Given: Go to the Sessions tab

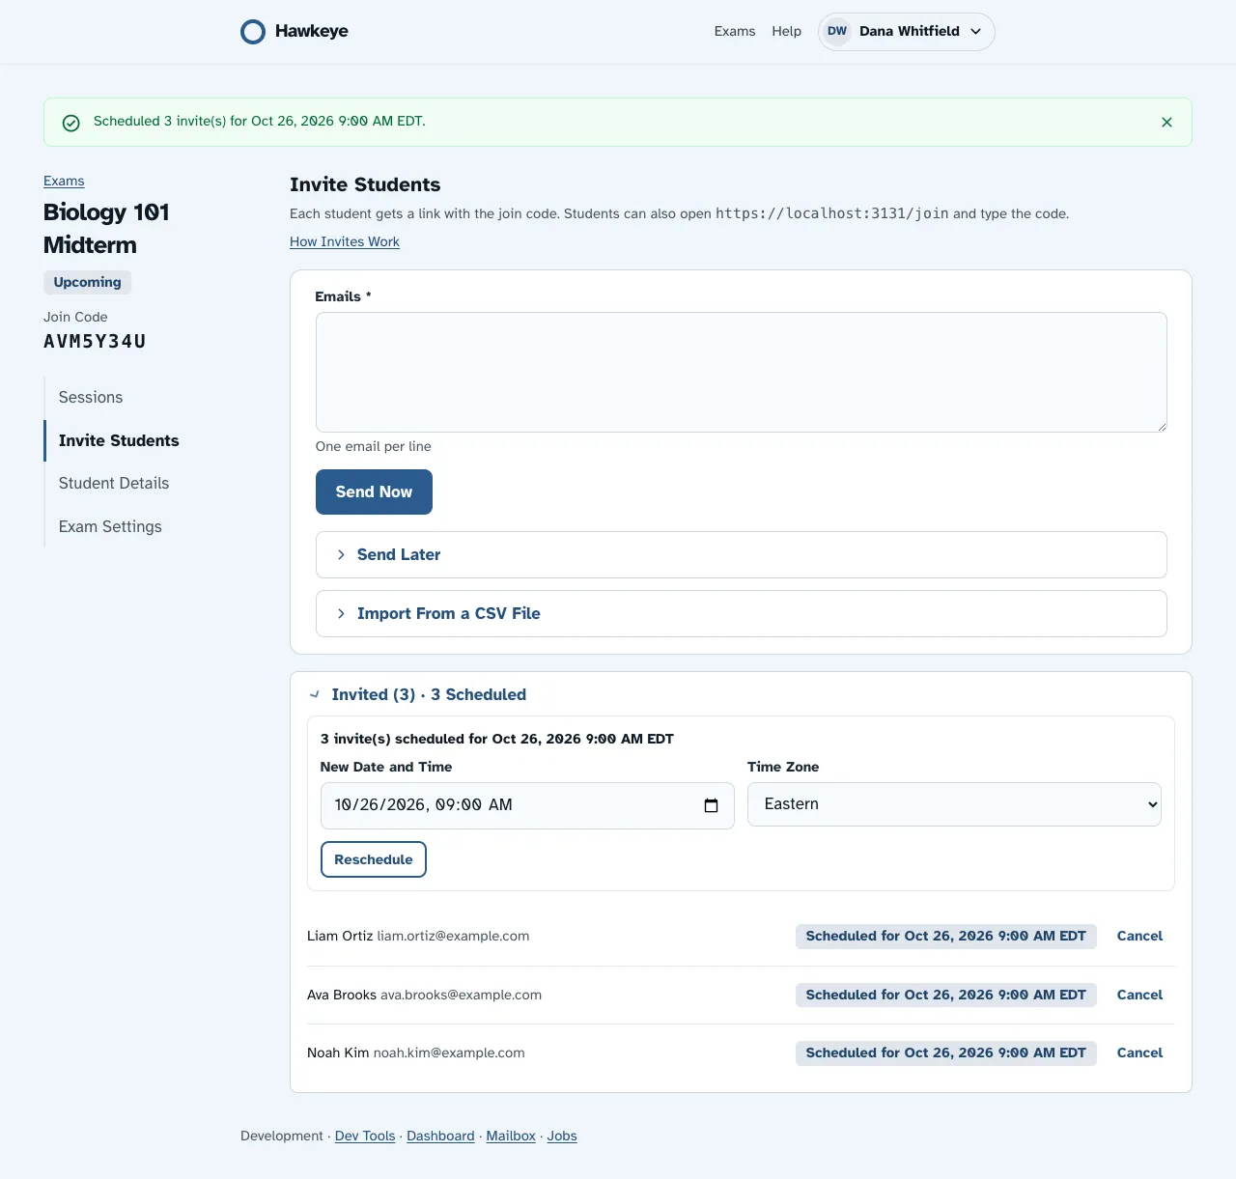Looking at the screenshot, I should coord(91,397).
